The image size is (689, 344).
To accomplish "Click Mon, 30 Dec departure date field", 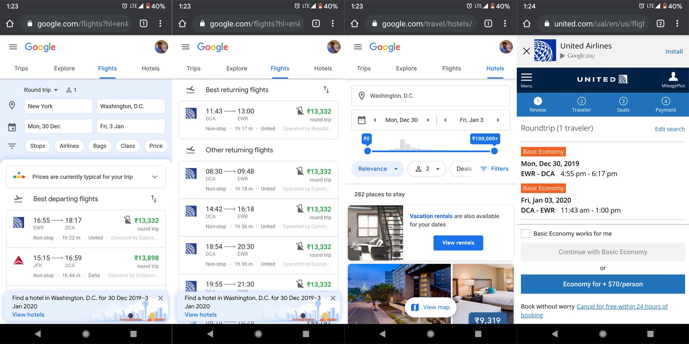I will [59, 126].
